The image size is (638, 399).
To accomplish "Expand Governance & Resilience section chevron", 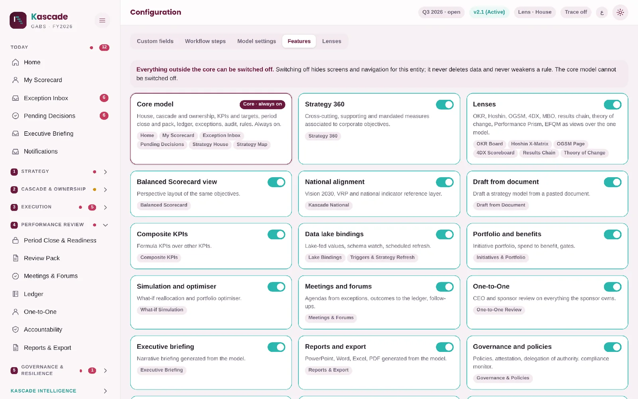I will tap(105, 371).
